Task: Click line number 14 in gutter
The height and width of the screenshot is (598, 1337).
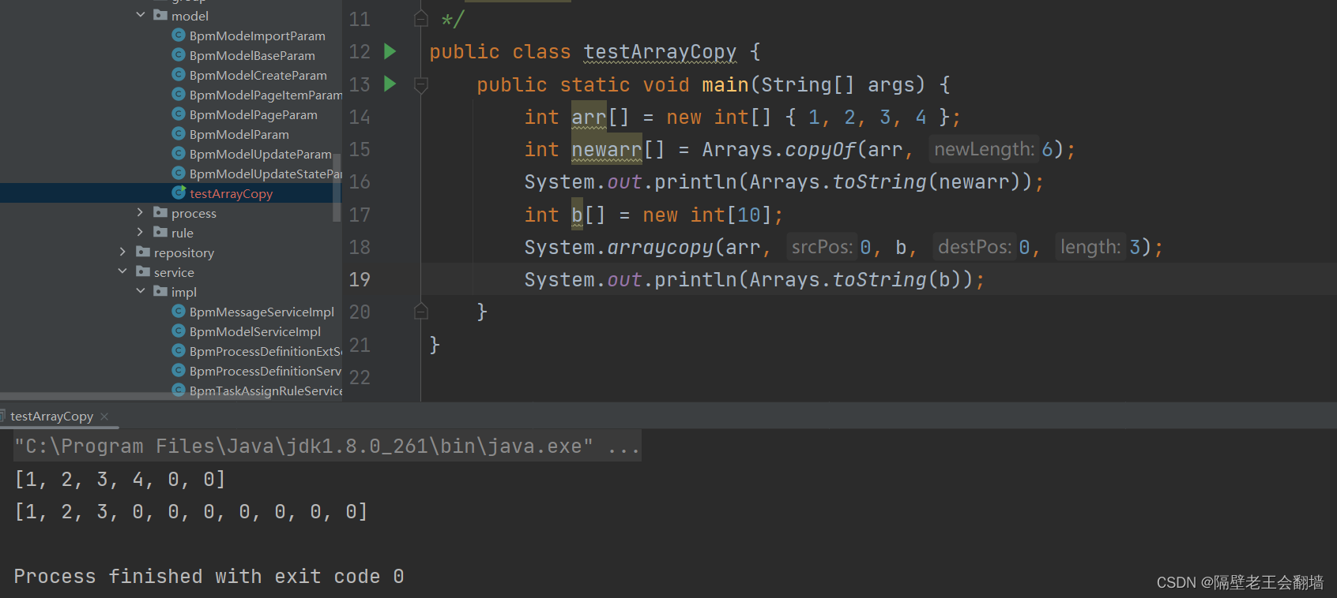Action: tap(360, 117)
